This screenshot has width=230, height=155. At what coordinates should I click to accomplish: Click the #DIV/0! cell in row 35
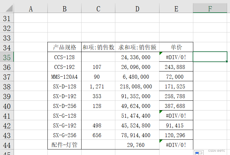click(176, 57)
